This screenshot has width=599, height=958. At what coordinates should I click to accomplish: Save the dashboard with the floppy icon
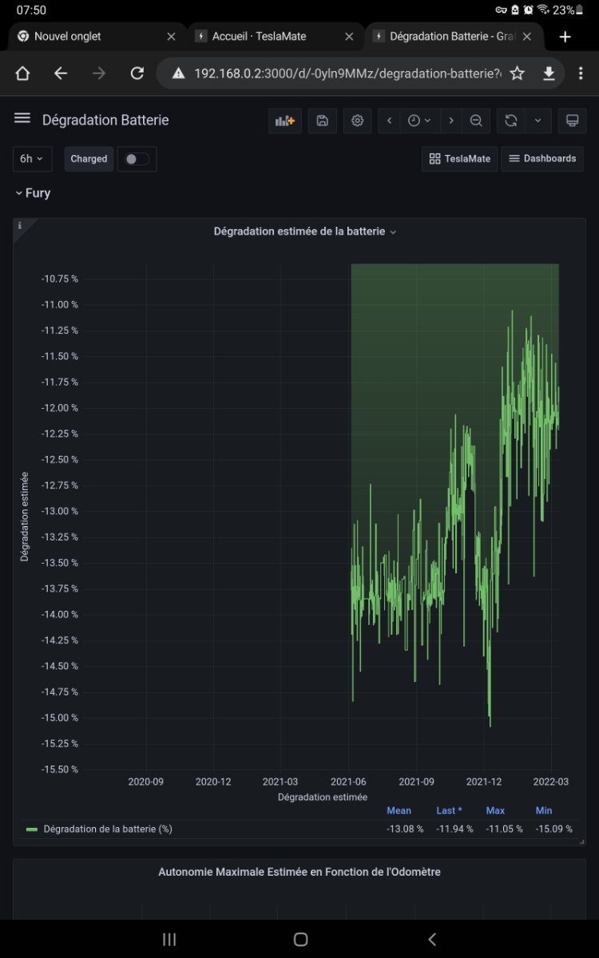pos(322,121)
